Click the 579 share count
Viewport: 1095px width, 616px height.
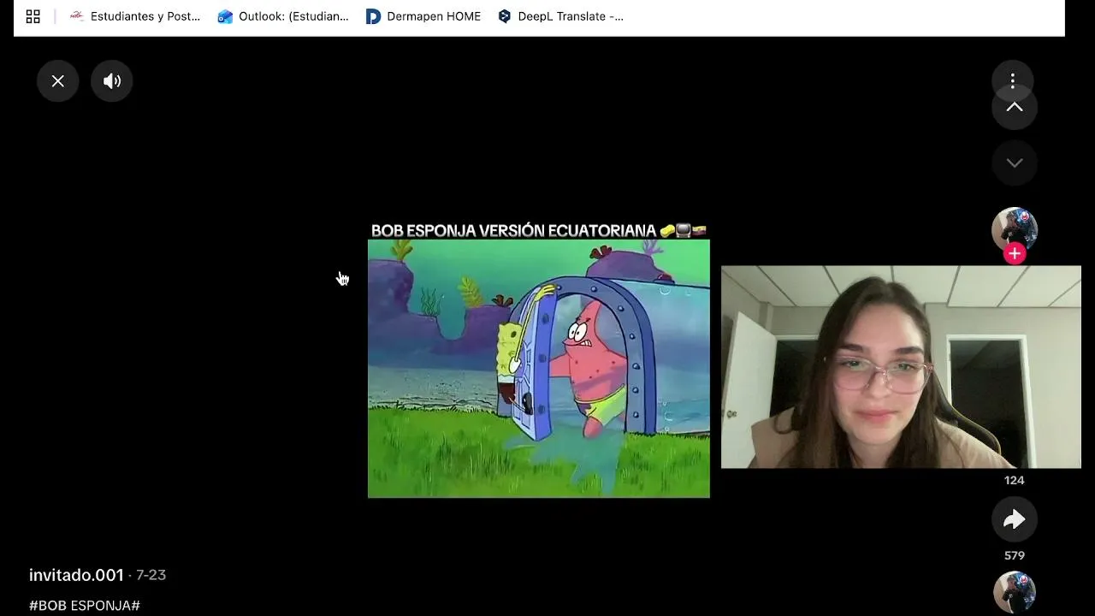click(1015, 555)
